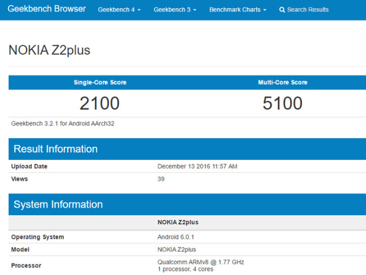Expand the Benchmark Charts dropdown caret

pos(265,10)
